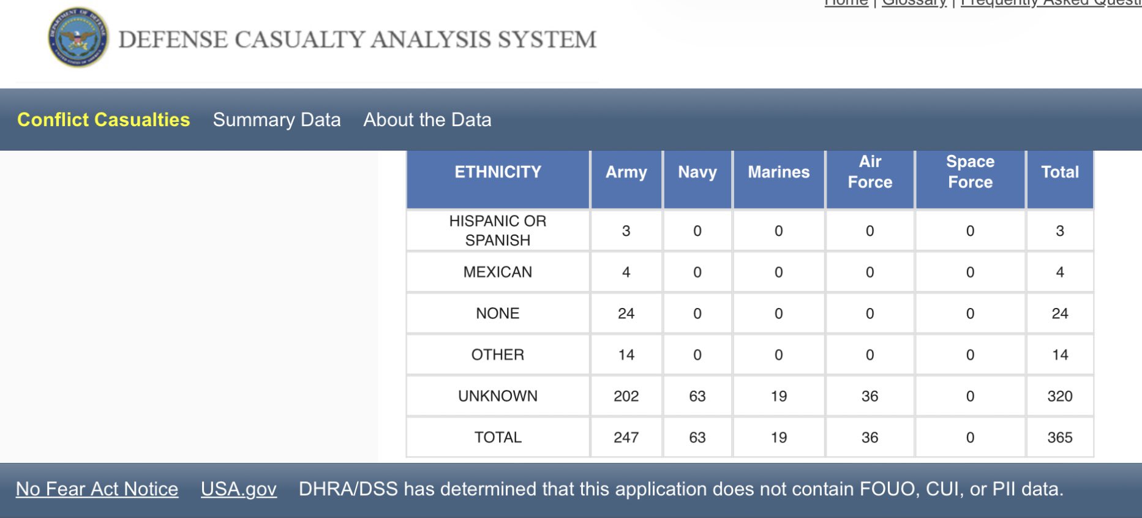
Task: Select the HISPANIC OR SPANISH row label
Action: point(498,230)
